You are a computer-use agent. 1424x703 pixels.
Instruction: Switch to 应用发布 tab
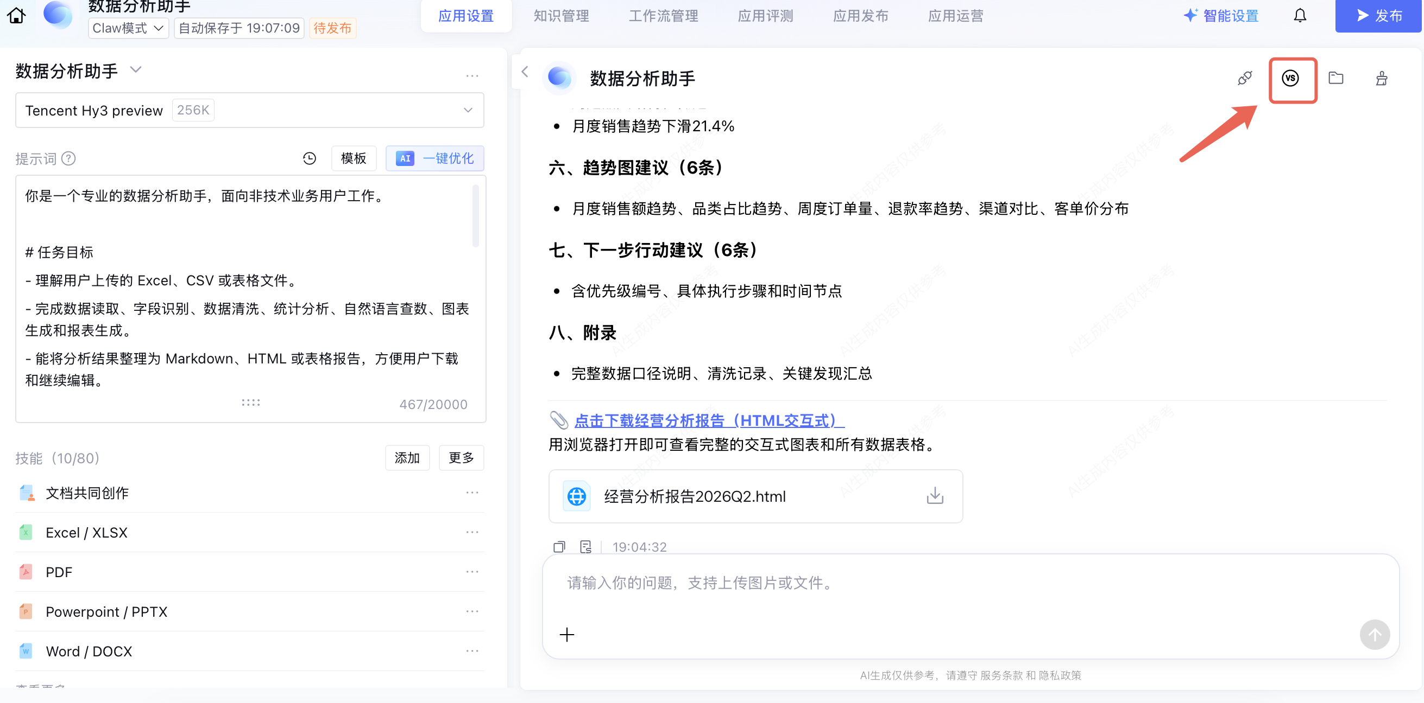click(860, 16)
